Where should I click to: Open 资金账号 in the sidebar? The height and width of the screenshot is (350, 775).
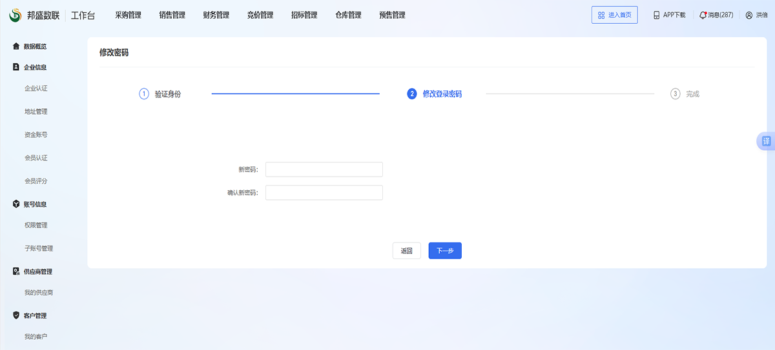click(x=36, y=135)
